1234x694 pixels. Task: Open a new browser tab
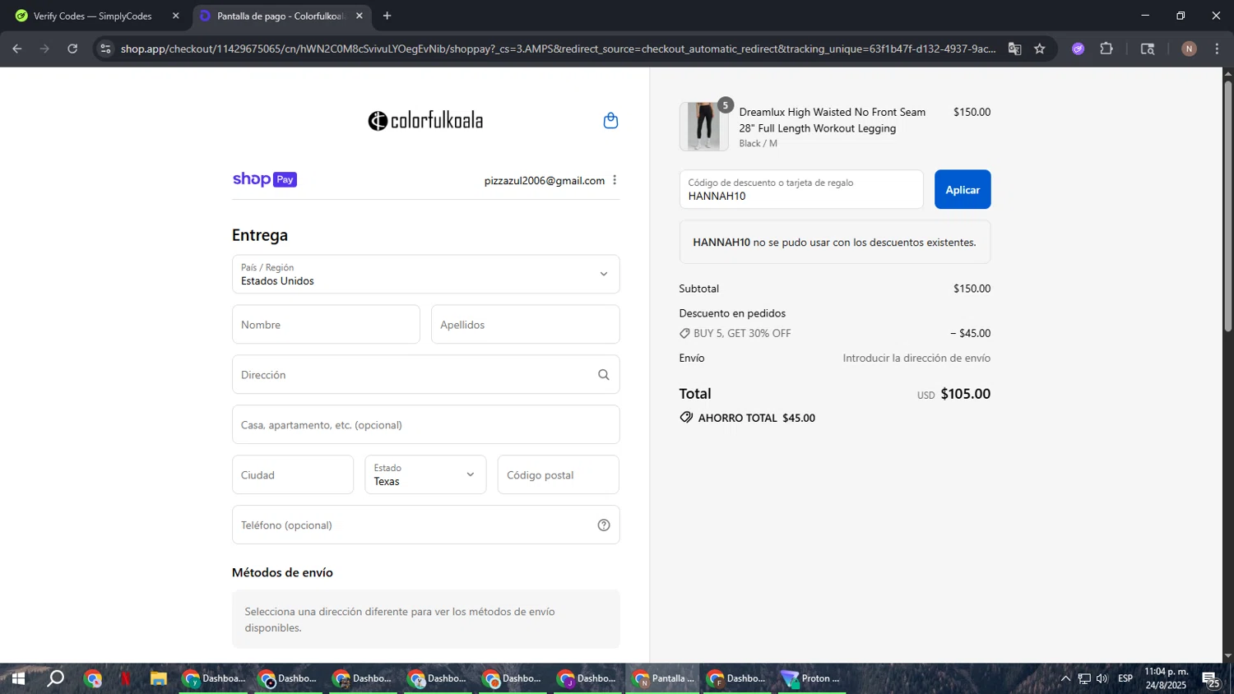click(x=387, y=16)
